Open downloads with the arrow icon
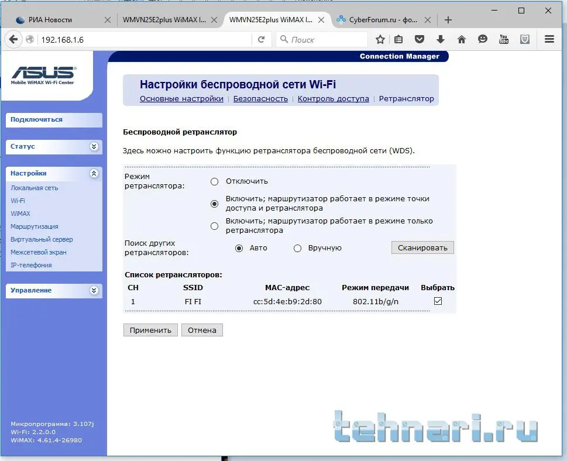The width and height of the screenshot is (567, 461). (x=441, y=39)
